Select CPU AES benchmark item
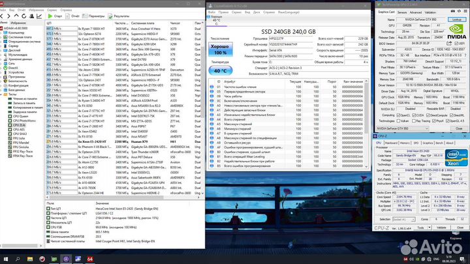Viewport: 470px width, 264px height. pos(16,129)
